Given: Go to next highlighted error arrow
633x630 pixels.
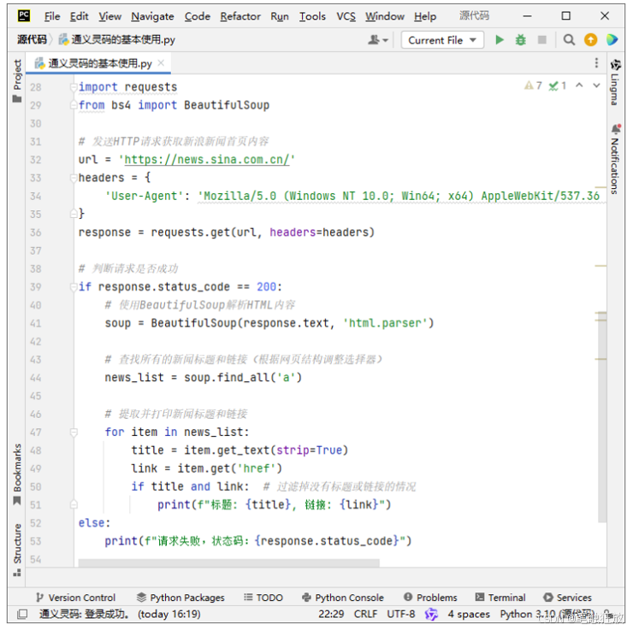Looking at the screenshot, I should coord(596,85).
